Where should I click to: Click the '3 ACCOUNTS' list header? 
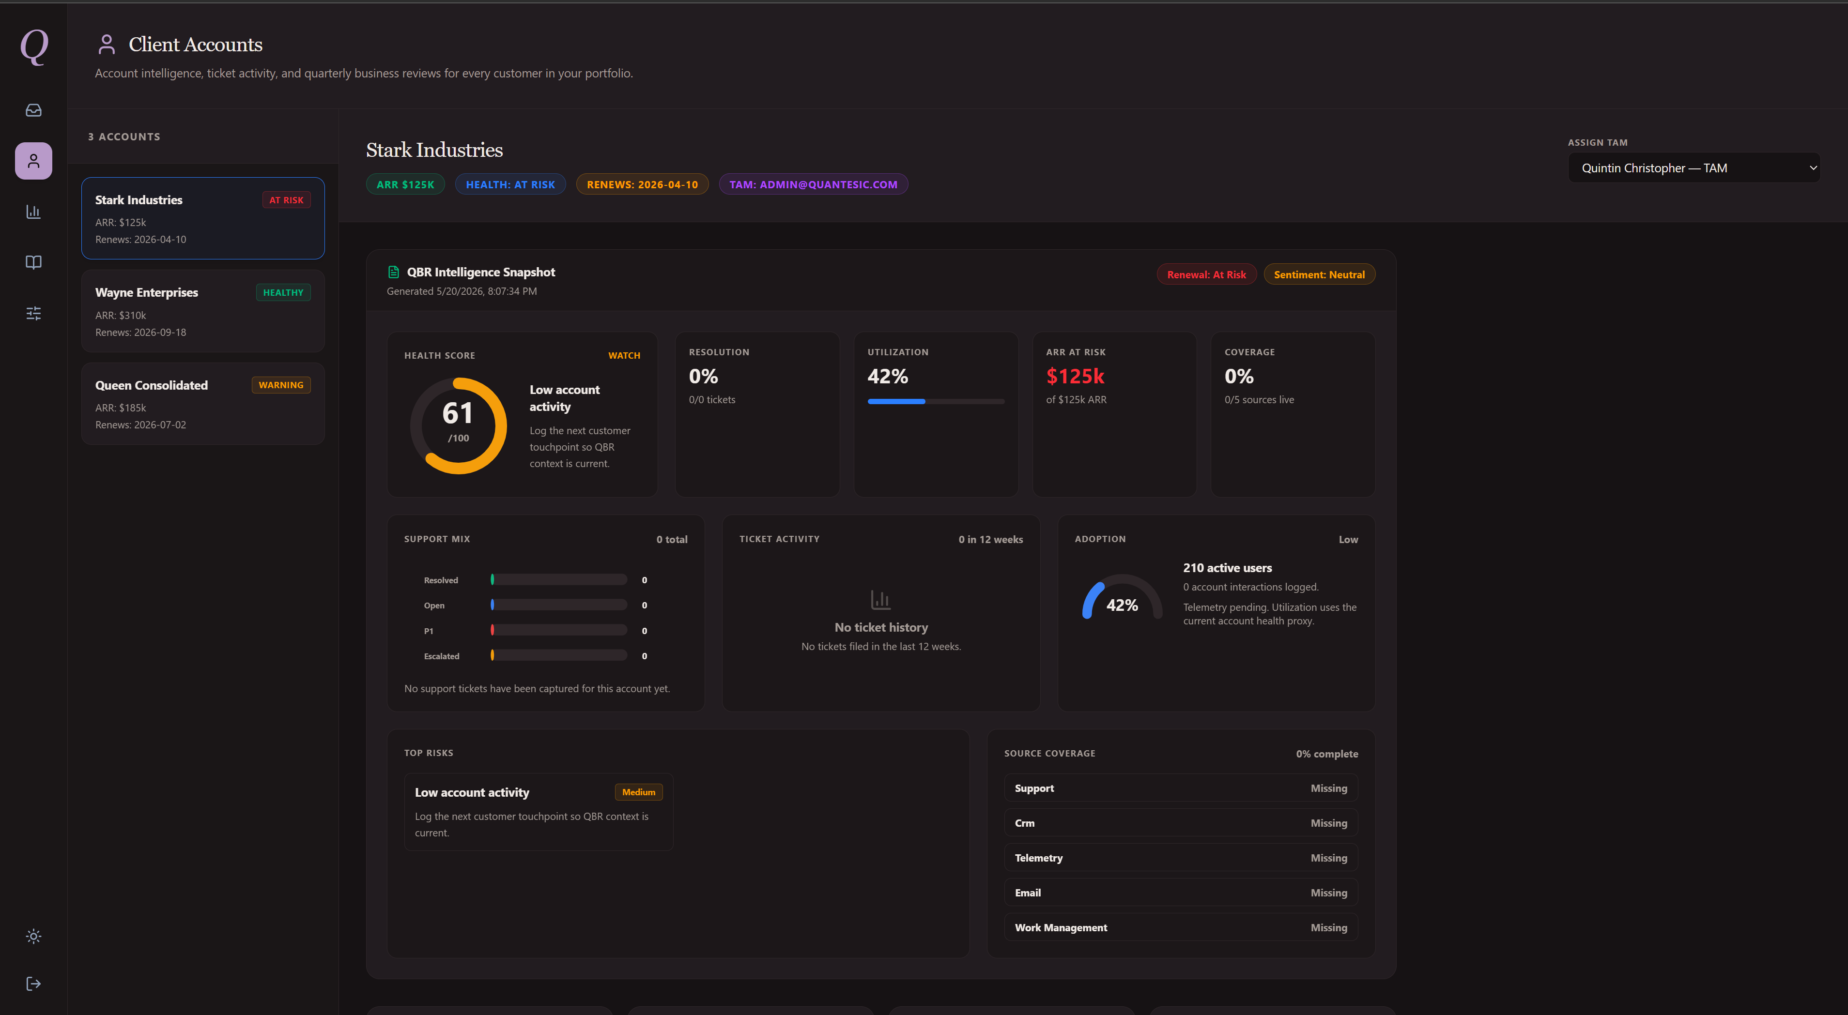[124, 137]
